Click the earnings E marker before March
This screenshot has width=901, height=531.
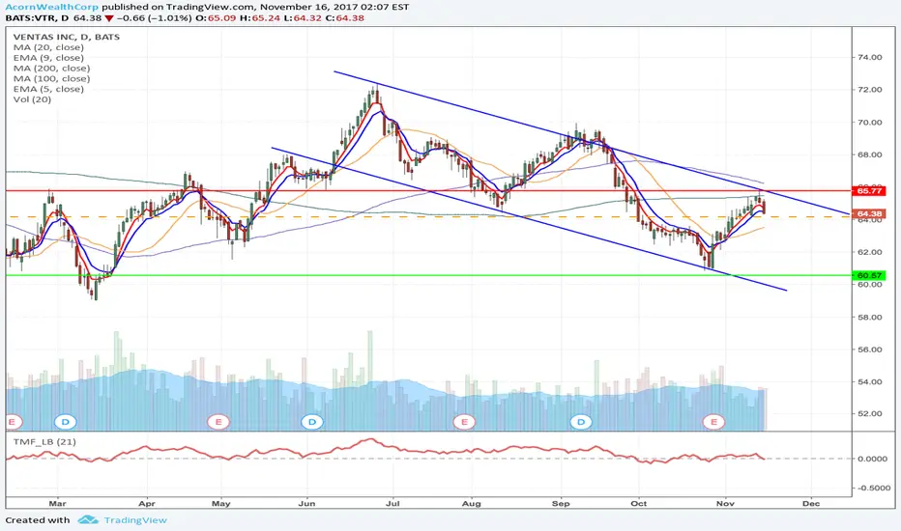[x=12, y=422]
